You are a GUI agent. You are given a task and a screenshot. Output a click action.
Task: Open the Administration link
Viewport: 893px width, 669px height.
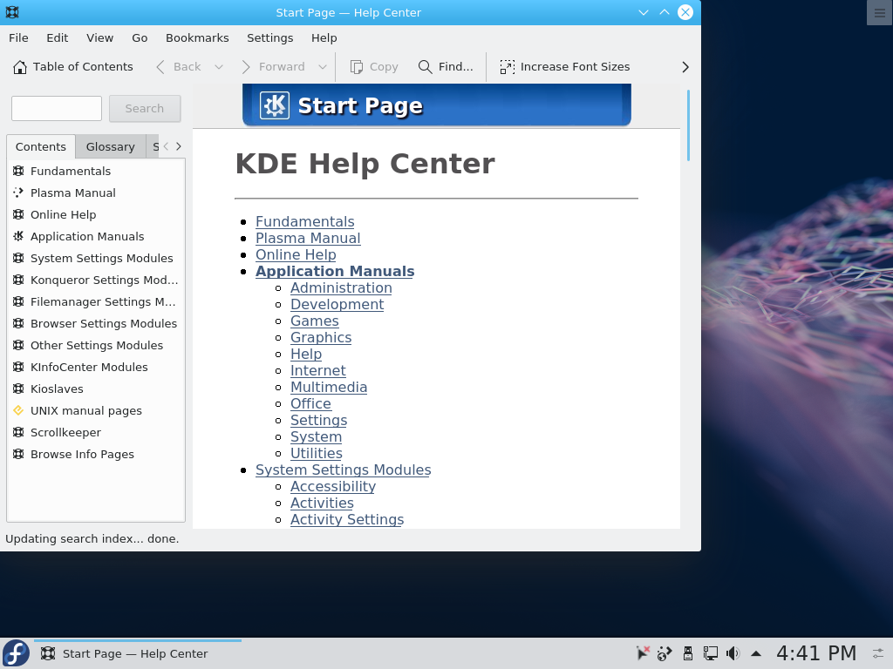pos(341,287)
